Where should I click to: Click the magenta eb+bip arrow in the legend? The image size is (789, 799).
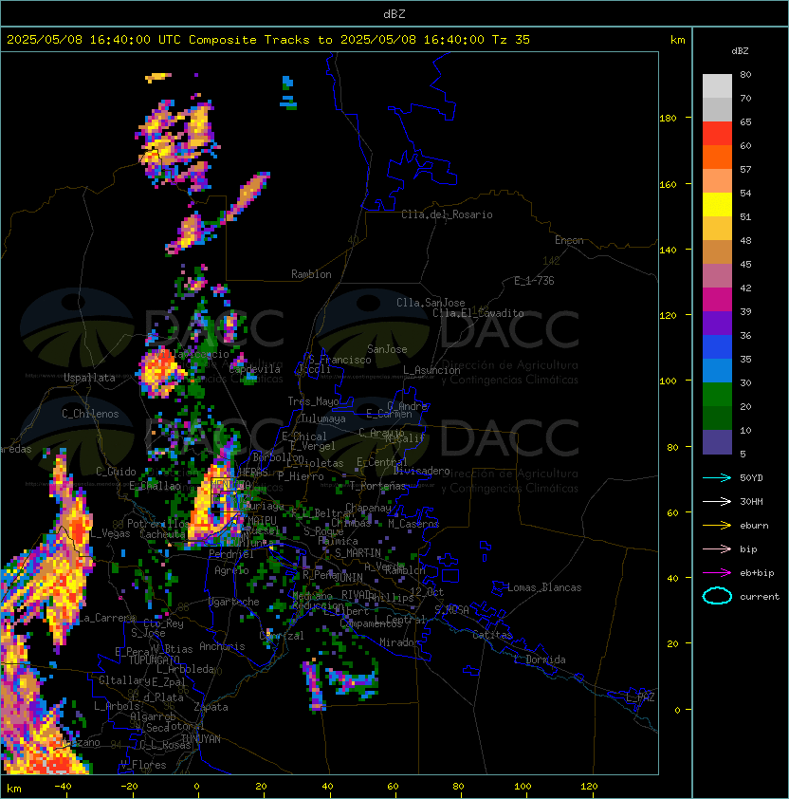(x=717, y=573)
